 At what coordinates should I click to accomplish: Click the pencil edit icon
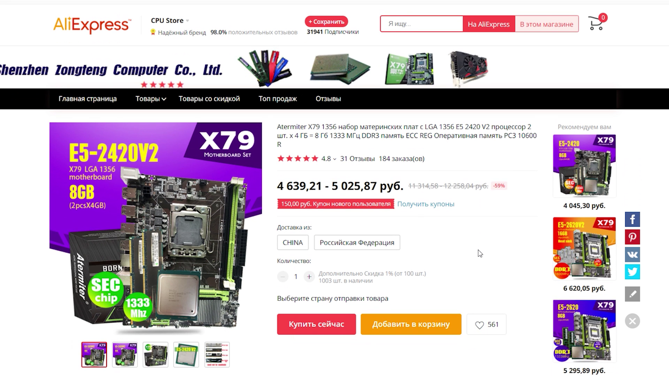coord(632,294)
